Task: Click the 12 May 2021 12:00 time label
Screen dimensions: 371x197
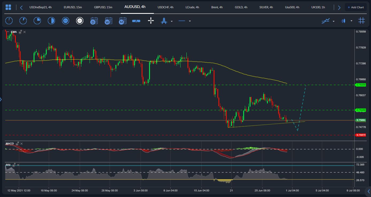Action: click(19, 191)
